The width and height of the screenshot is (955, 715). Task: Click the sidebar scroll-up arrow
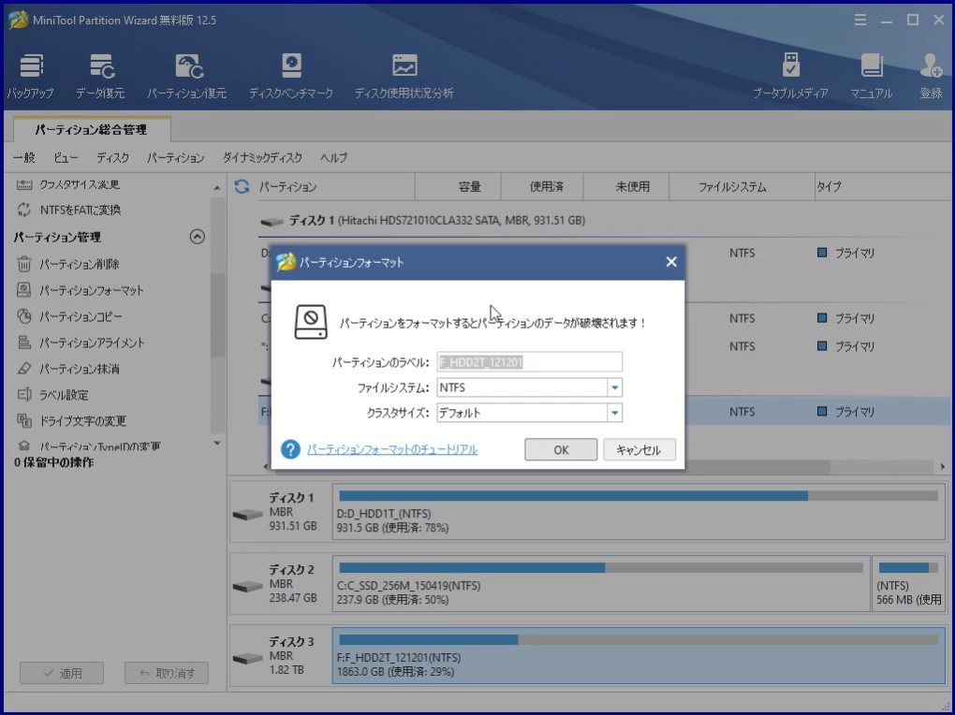[217, 188]
